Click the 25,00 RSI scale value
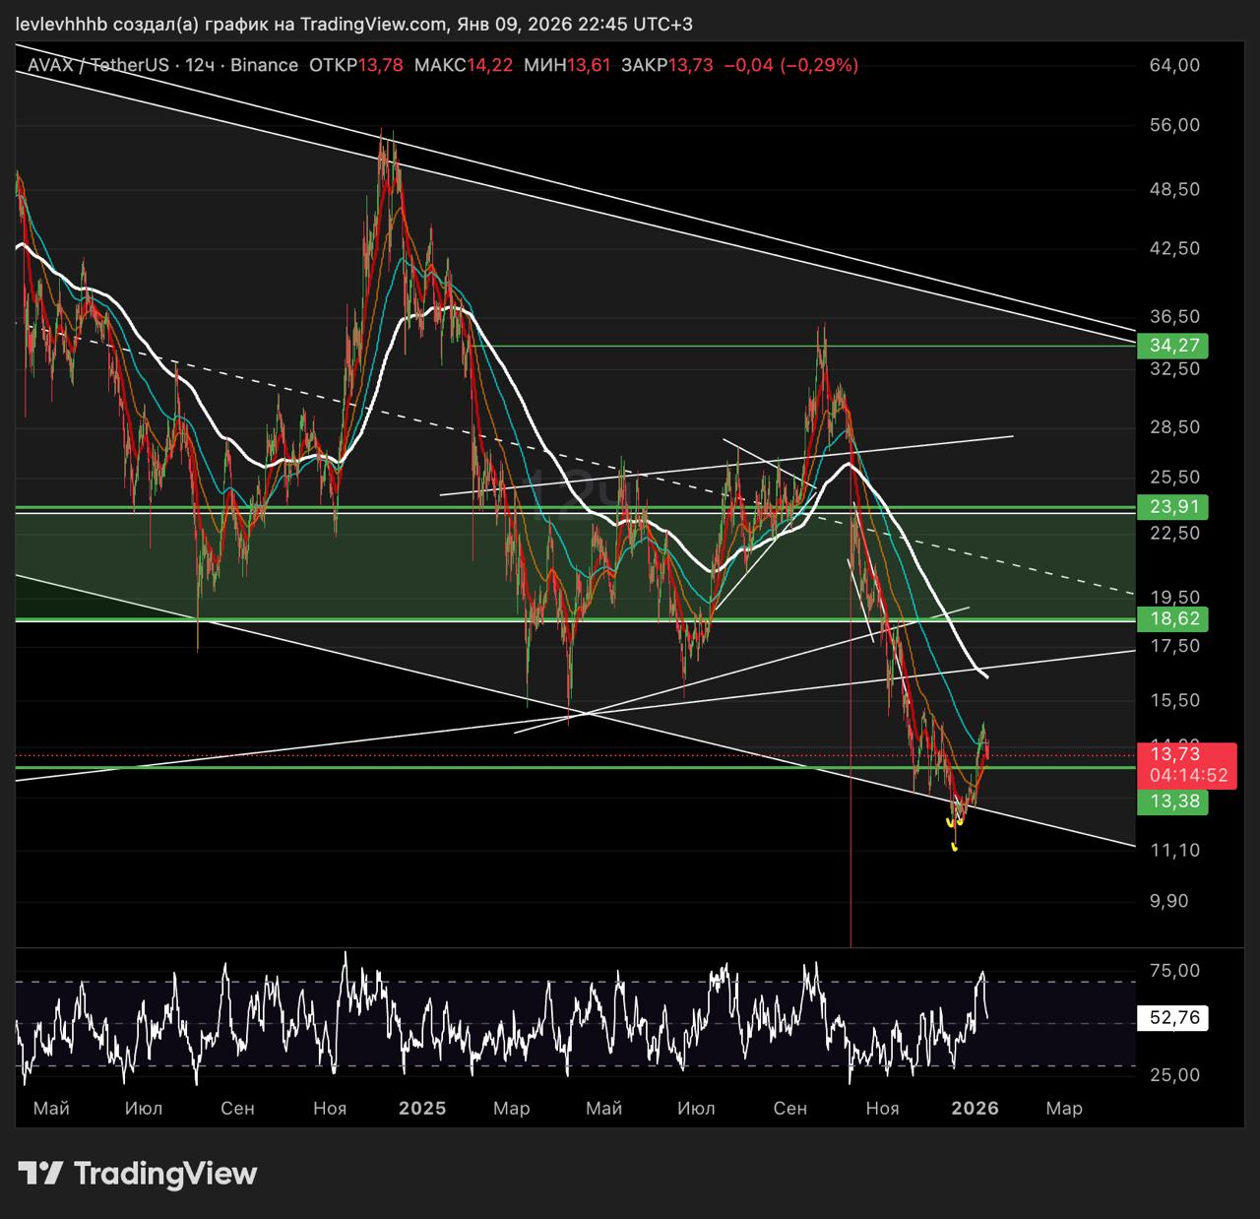The image size is (1260, 1219). coord(1174,1074)
